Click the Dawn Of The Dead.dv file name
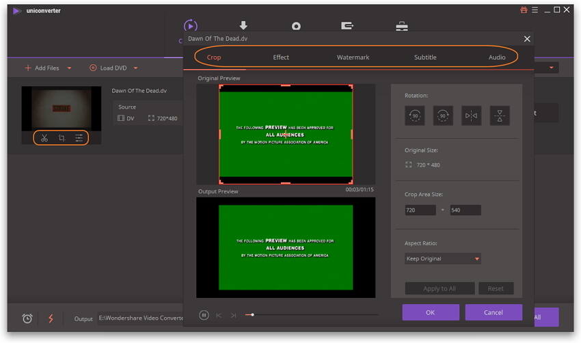This screenshot has width=581, height=343. [139, 91]
